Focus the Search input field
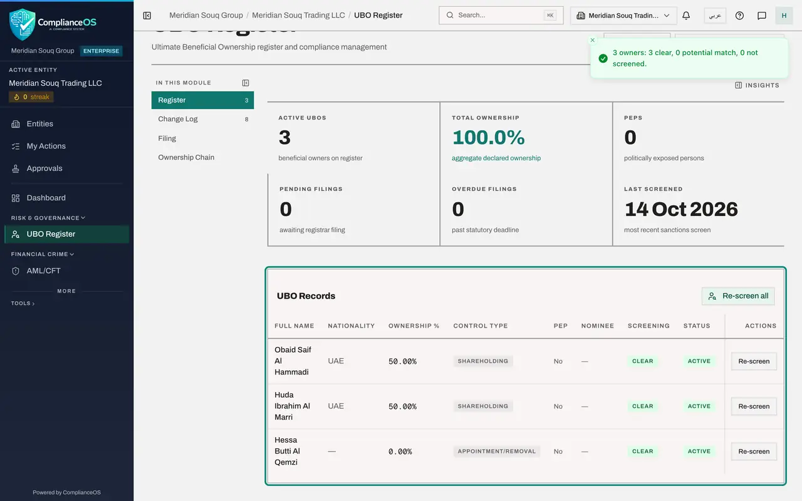 [501, 16]
